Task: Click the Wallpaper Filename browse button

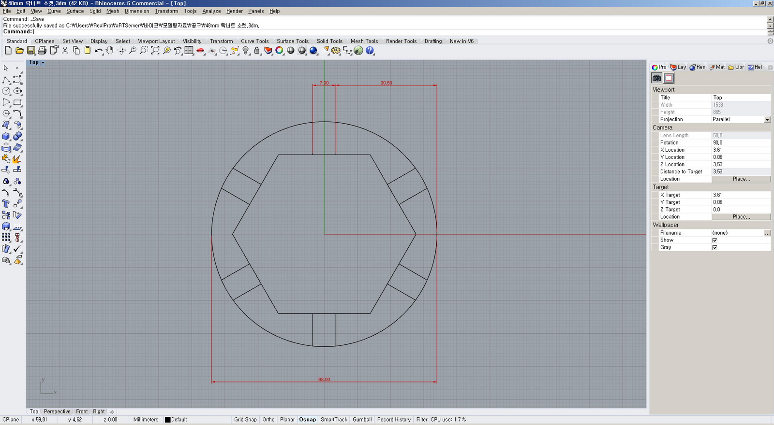Action: point(767,233)
